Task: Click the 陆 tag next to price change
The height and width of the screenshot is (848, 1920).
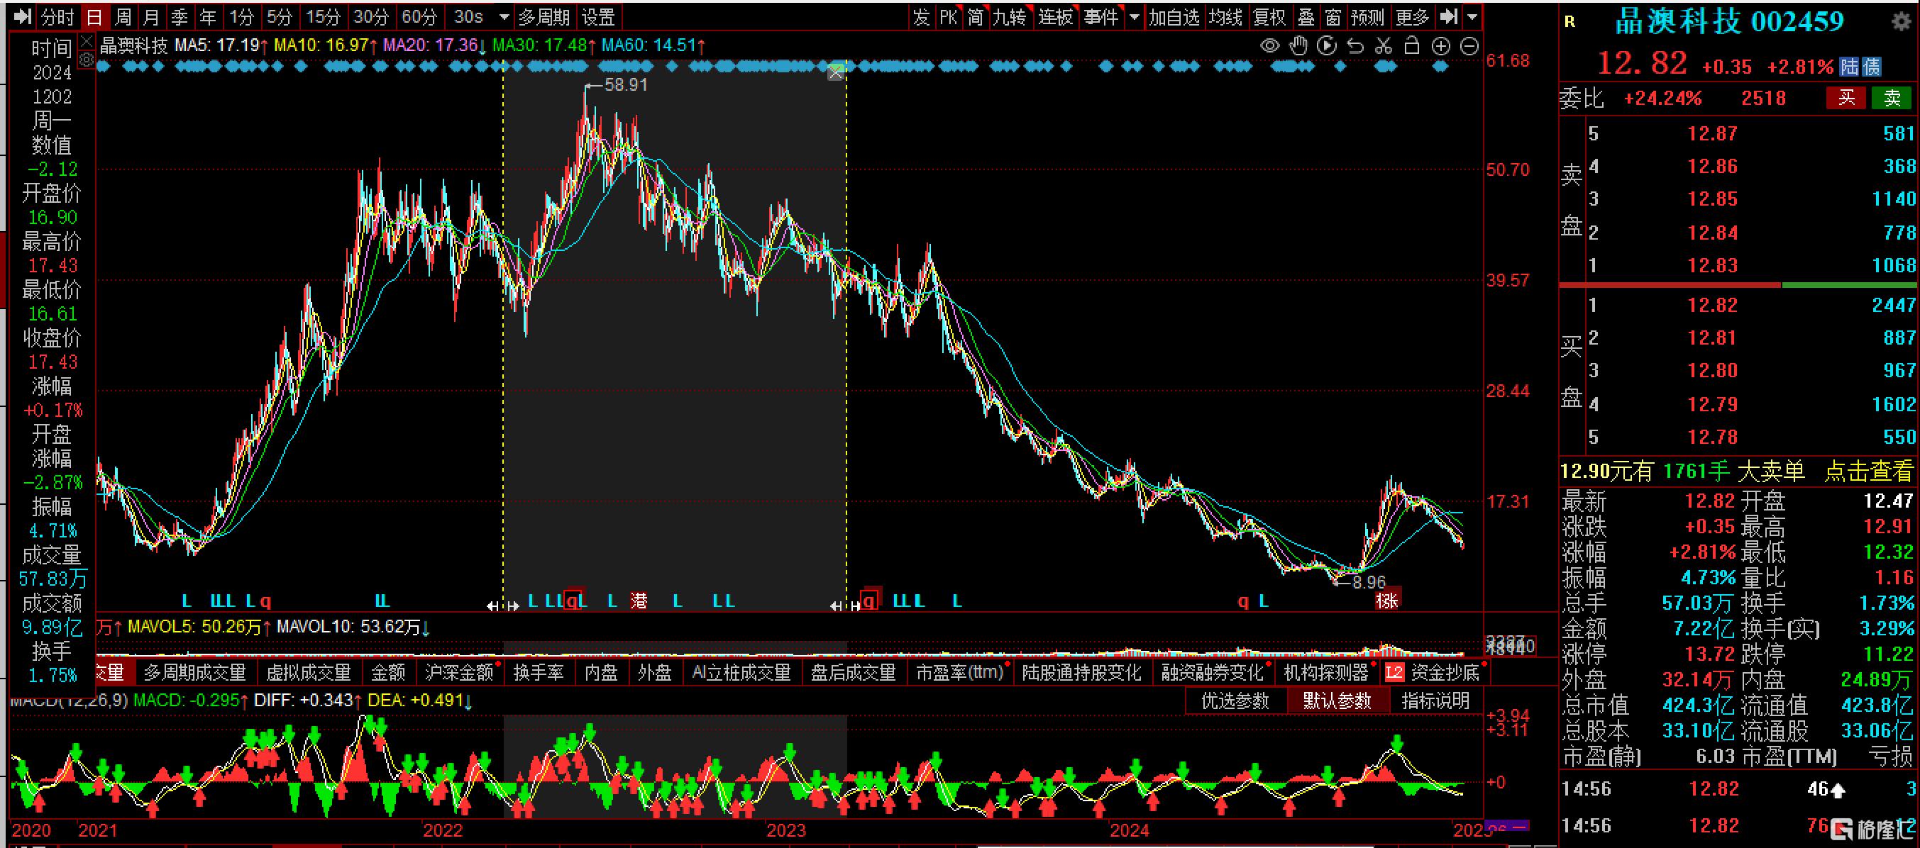Action: point(1849,67)
